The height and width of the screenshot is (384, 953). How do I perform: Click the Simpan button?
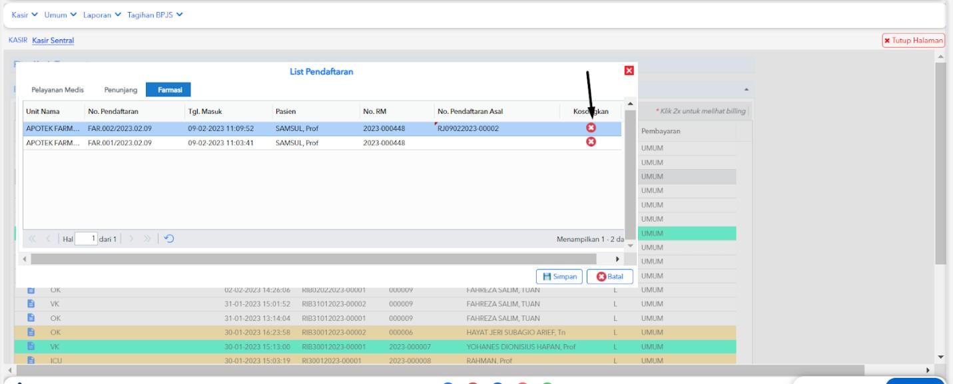pos(559,276)
